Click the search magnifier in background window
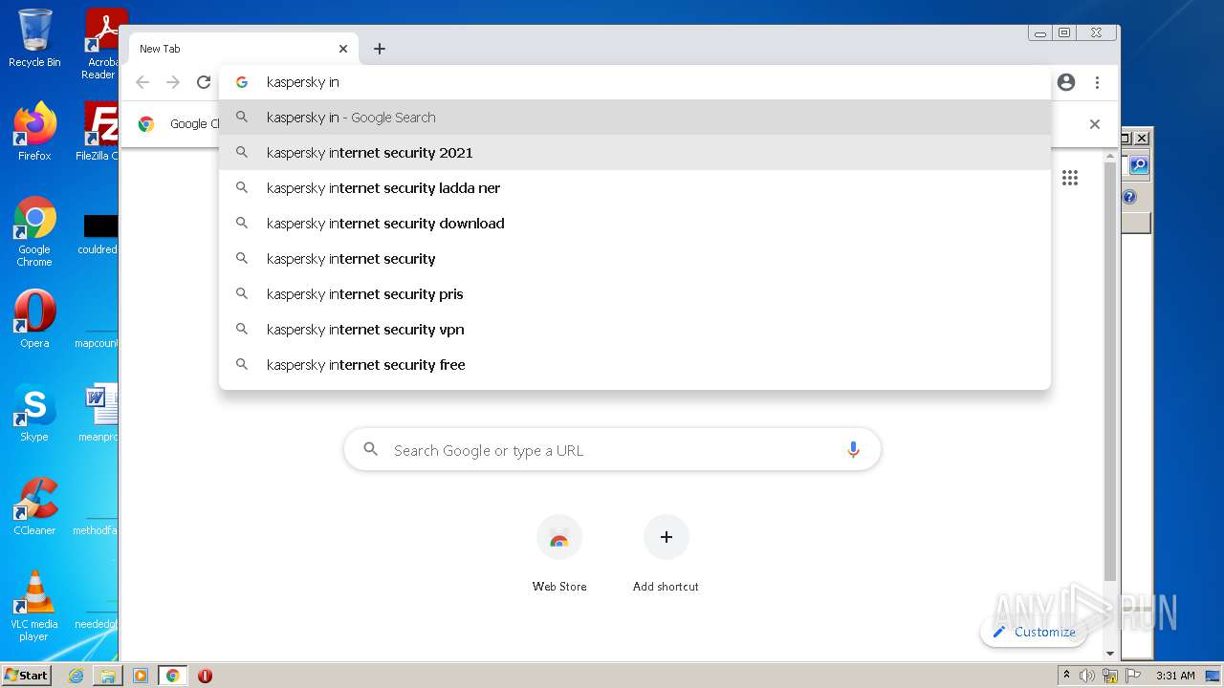The image size is (1224, 688). [x=1138, y=165]
